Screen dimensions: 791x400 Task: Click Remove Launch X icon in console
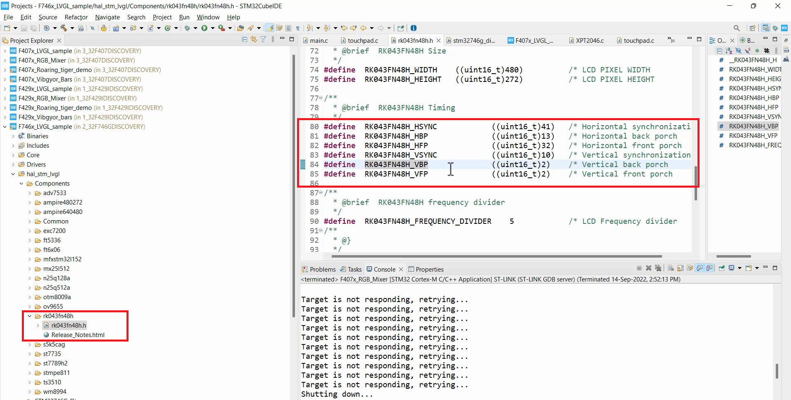click(648, 268)
